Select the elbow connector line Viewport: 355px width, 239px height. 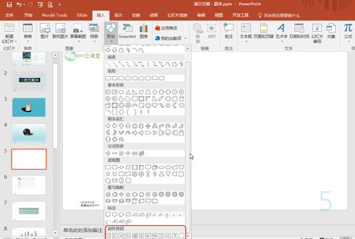(x=128, y=65)
